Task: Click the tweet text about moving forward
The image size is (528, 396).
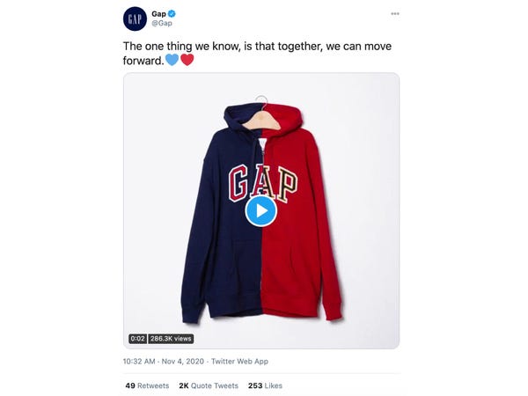Action: [257, 53]
